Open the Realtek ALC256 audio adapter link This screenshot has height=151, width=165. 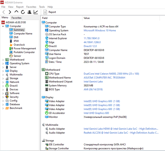[121, 133]
